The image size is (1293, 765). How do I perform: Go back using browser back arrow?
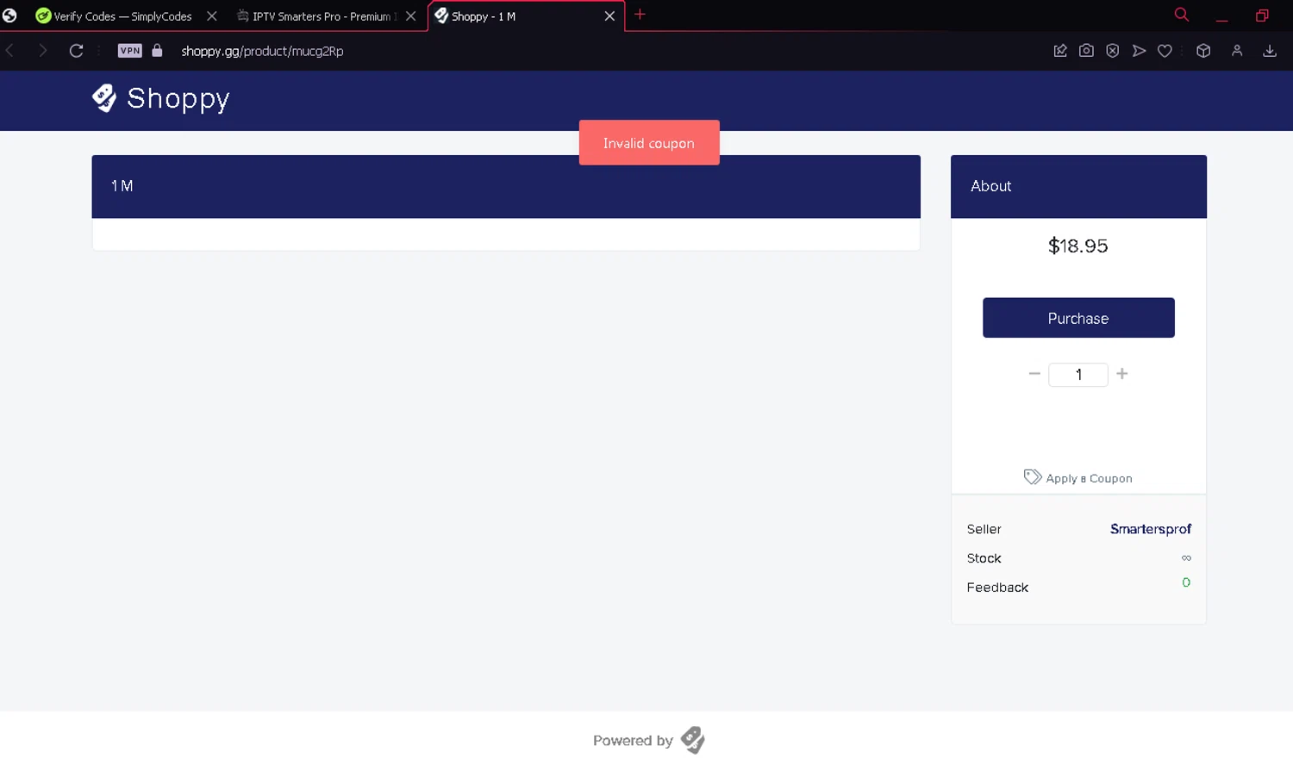pos(10,51)
